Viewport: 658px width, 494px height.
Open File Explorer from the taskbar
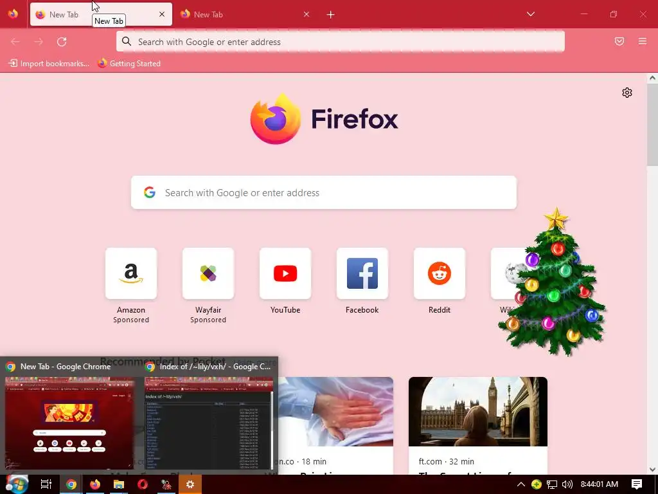(x=119, y=484)
